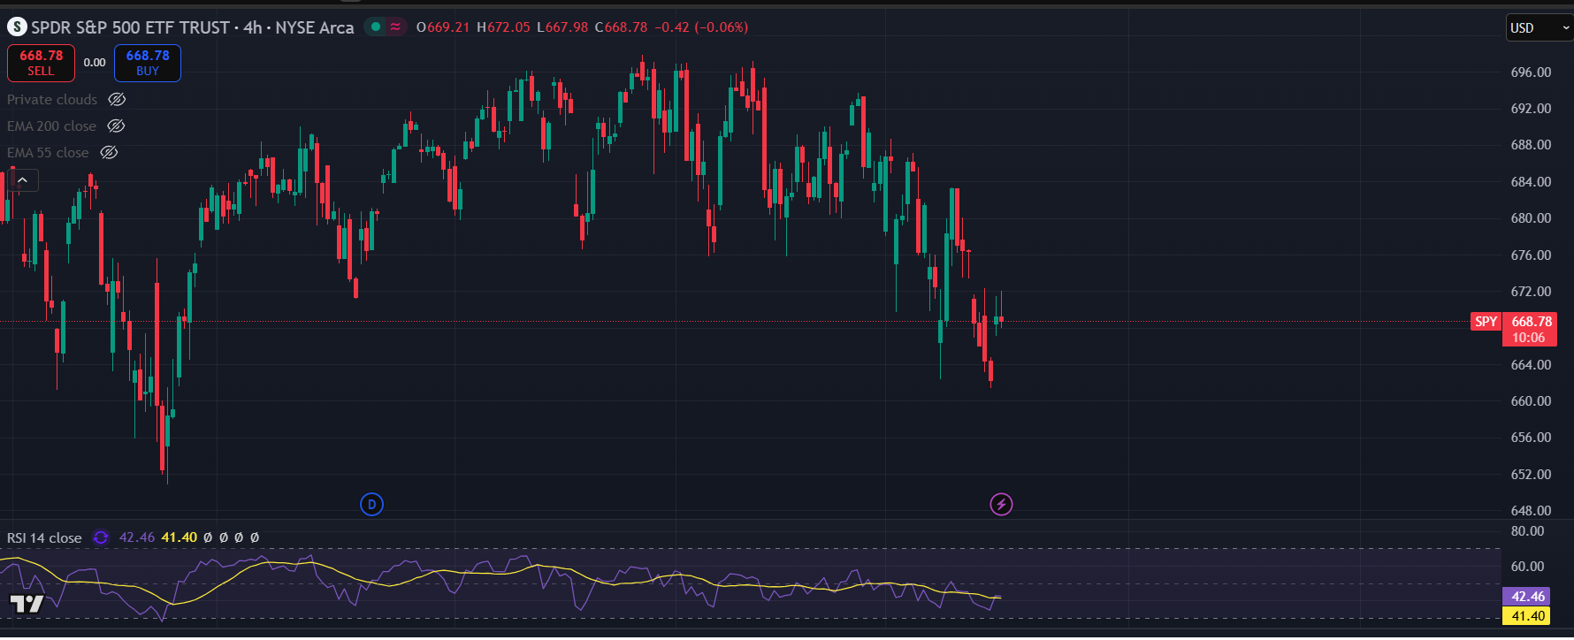Screen dimensions: 1574x640
Task: Click the change value −0.42 (−0.06%)
Action: (701, 27)
